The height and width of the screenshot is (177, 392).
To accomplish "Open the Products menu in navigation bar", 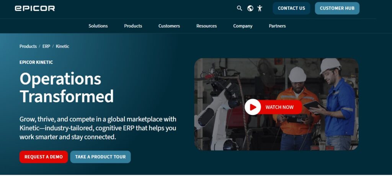I will coord(133,26).
